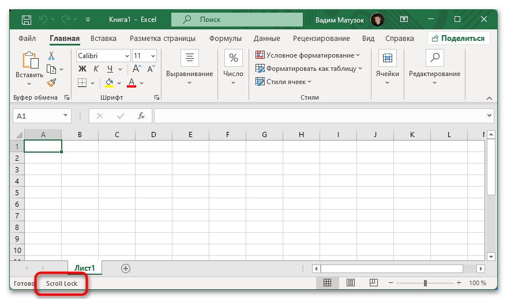Open Условное форматирование menu

[307, 55]
